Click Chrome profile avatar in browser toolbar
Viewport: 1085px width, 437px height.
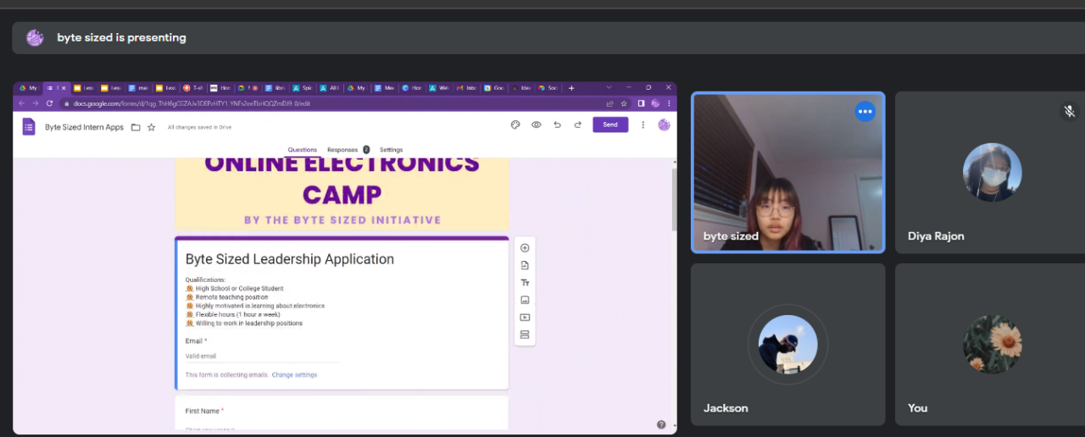(655, 103)
